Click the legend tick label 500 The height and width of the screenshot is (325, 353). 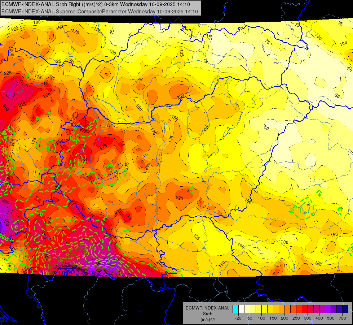click(x=331, y=318)
